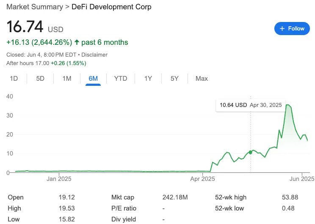Click the Mkt cap value 242.18M
The image size is (315, 224).
(175, 197)
